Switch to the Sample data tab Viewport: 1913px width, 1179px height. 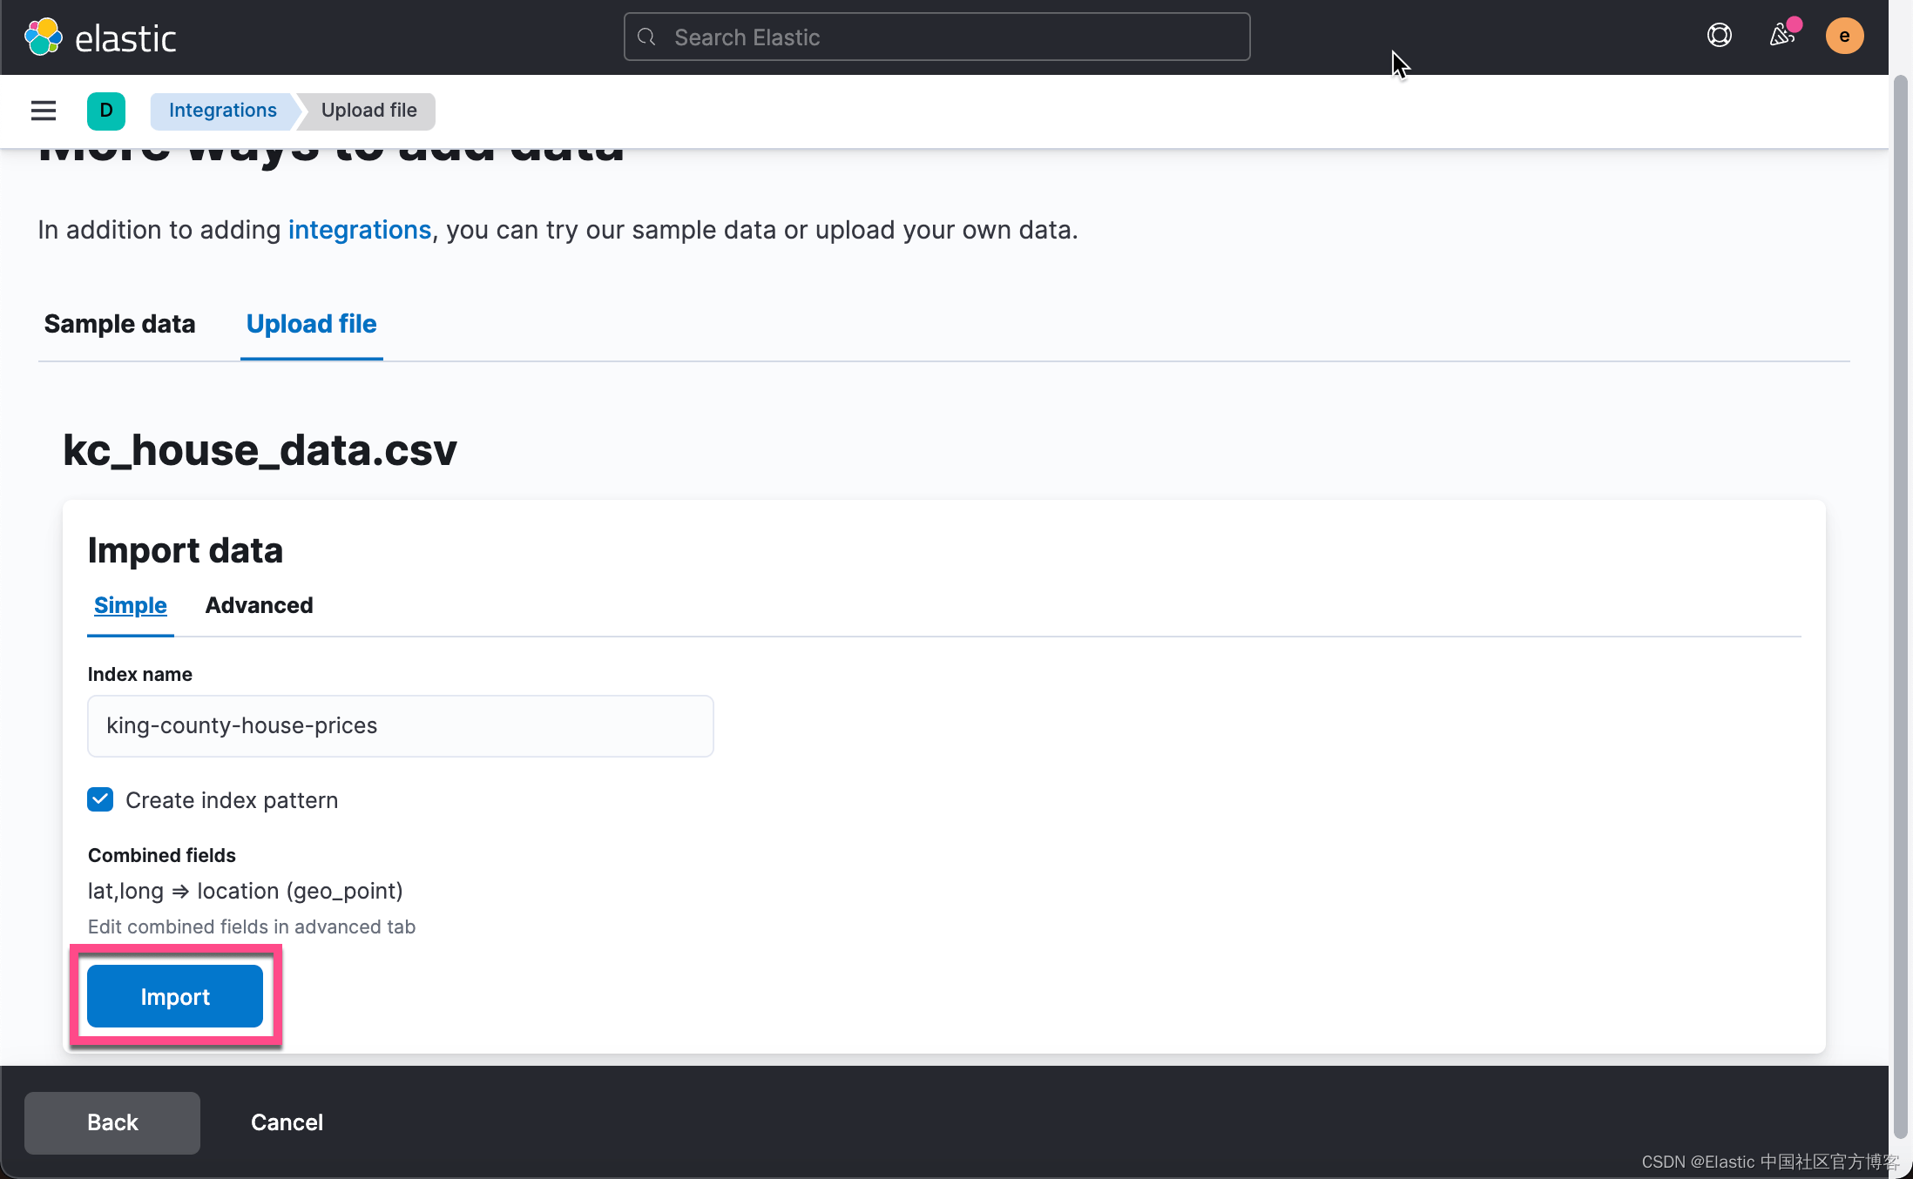119,323
